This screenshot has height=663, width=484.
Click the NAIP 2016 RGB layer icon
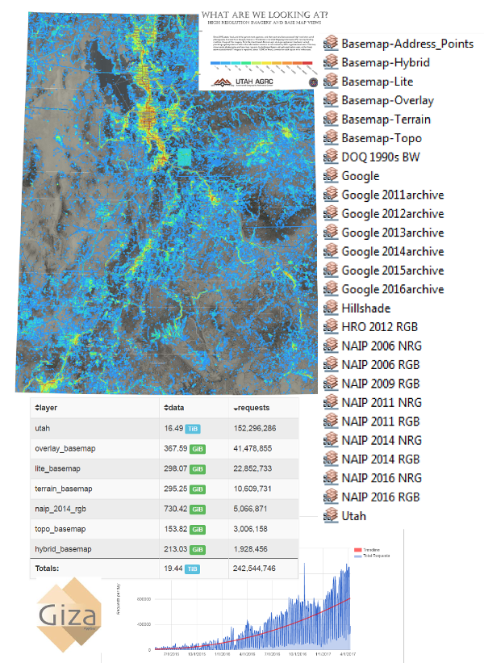point(331,497)
